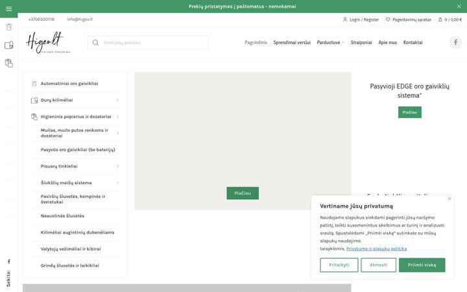
Task: Click Priimti viską to accept cookies
Action: click(422, 265)
